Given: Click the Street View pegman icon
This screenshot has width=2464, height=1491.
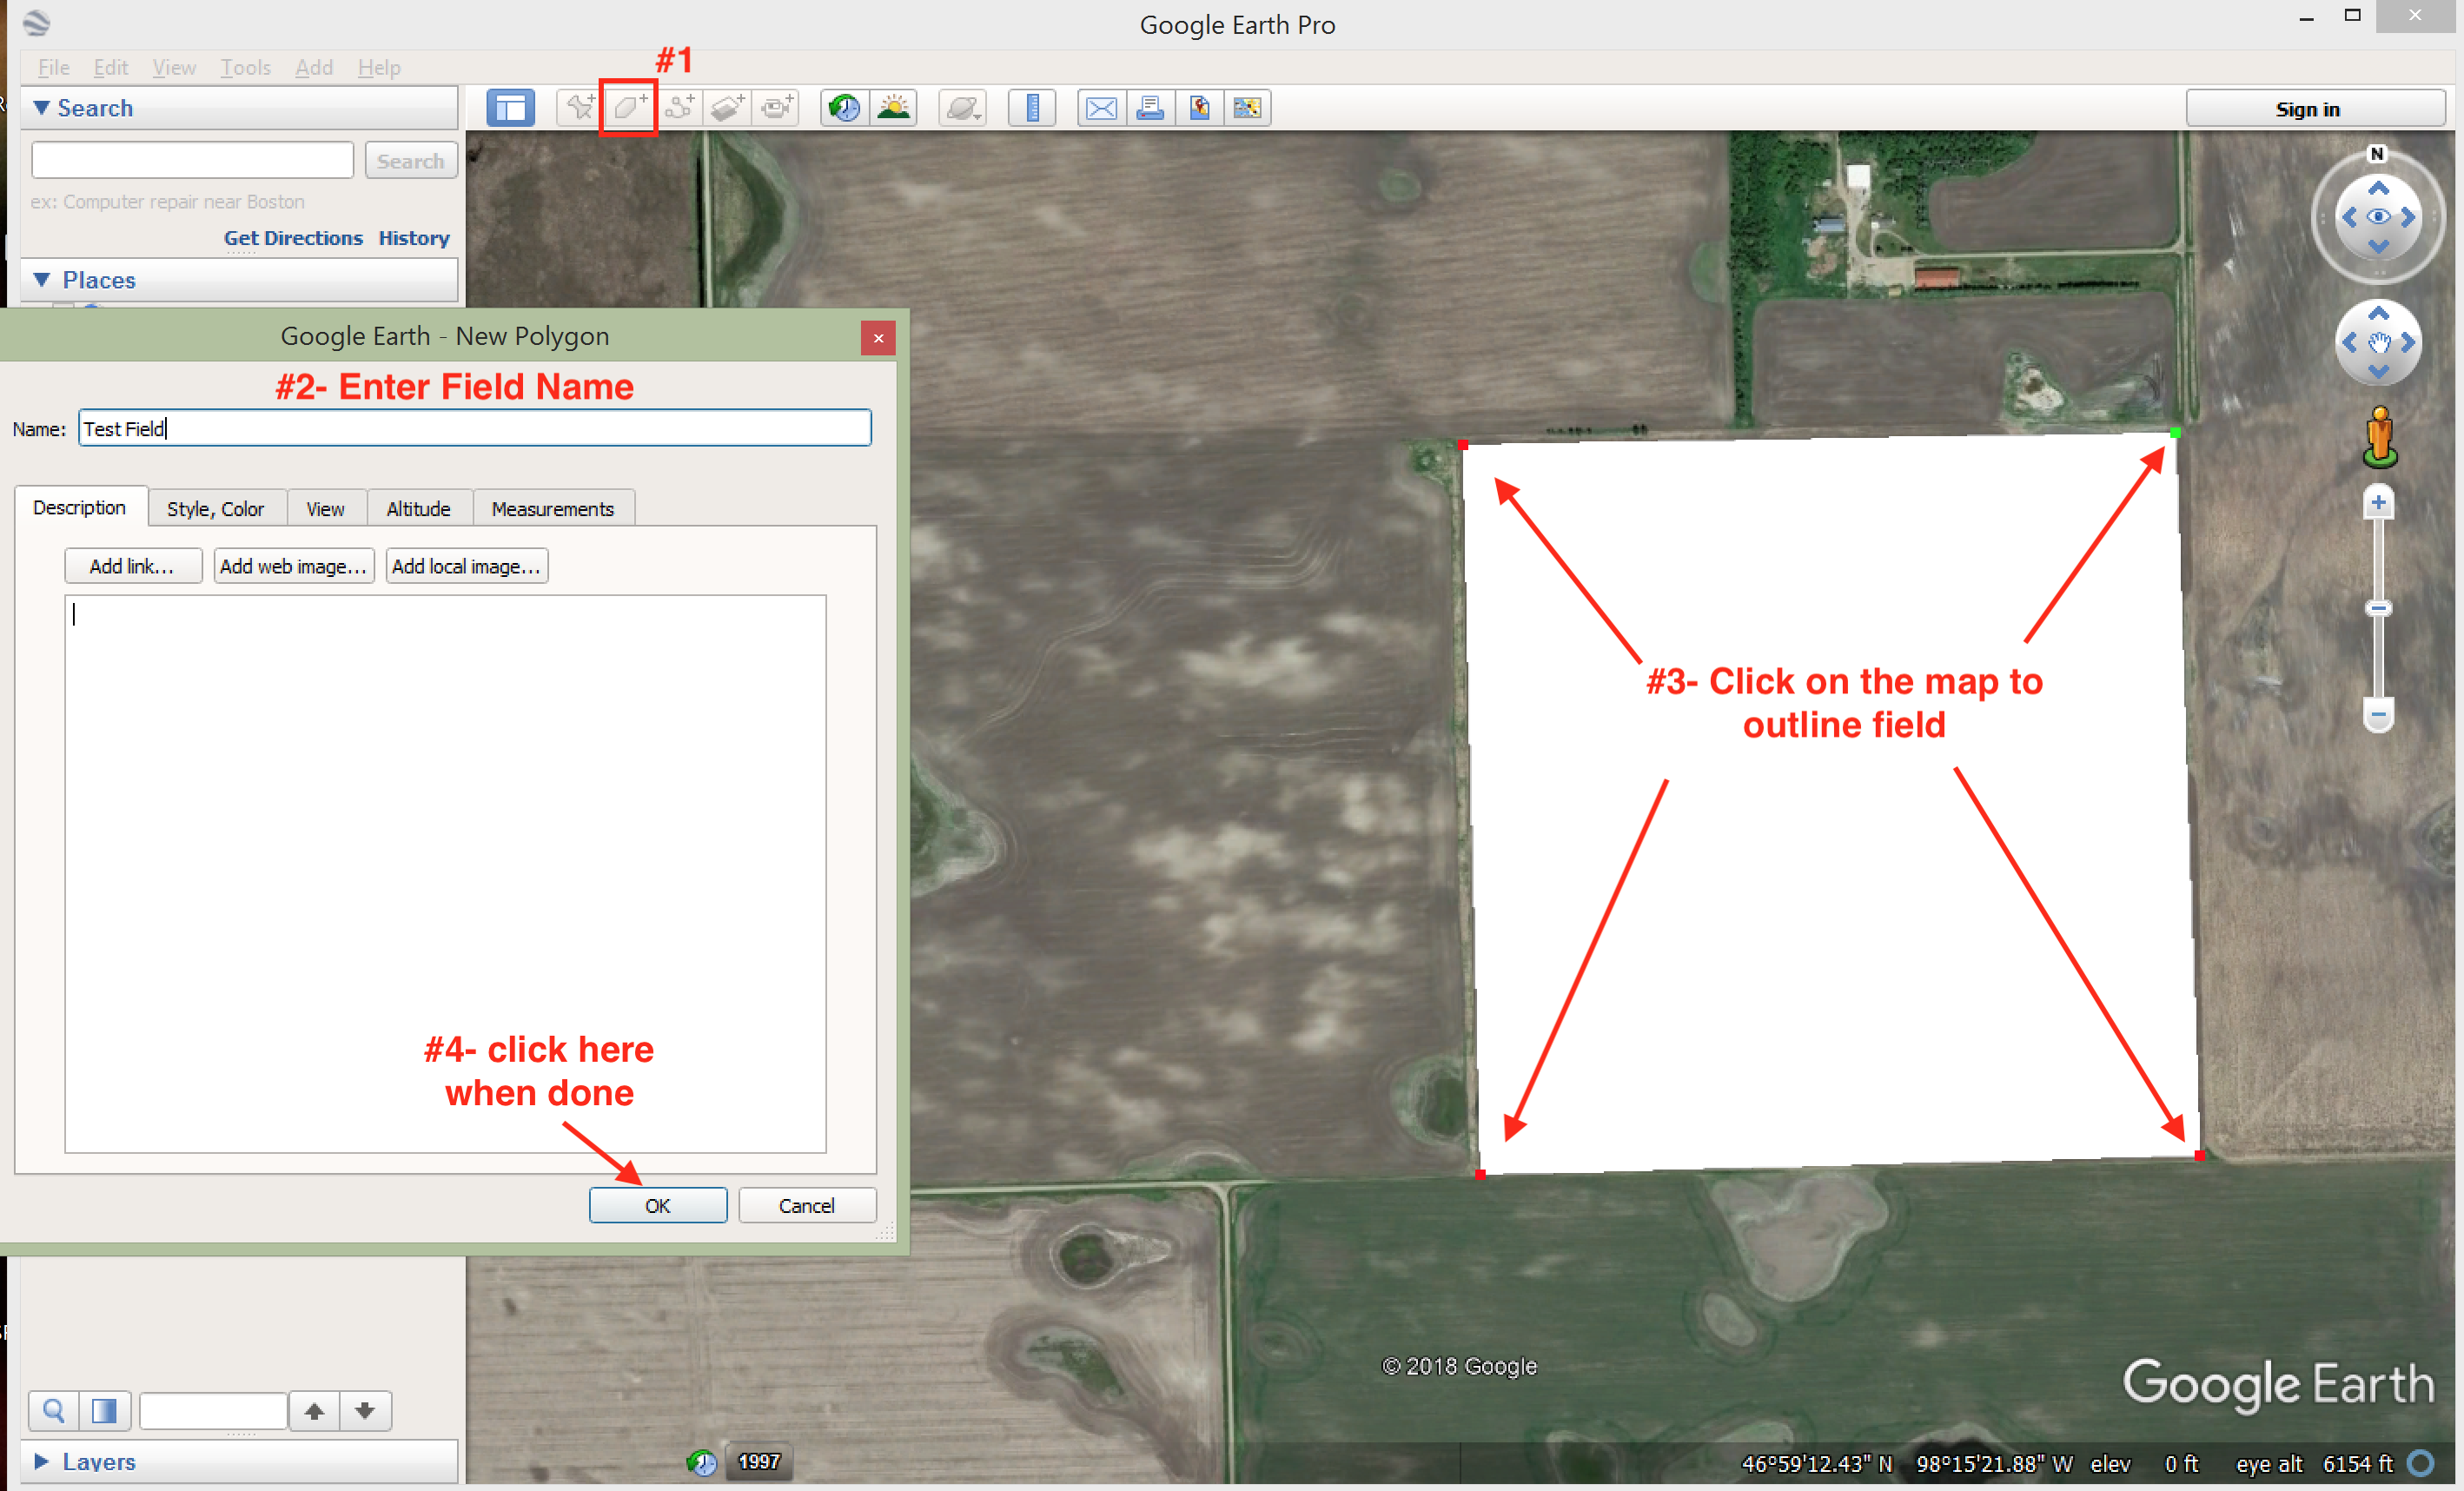Looking at the screenshot, I should 2380,437.
